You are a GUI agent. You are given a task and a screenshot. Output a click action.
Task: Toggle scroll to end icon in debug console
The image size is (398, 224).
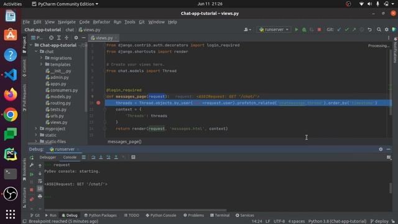pyautogui.click(x=40, y=189)
